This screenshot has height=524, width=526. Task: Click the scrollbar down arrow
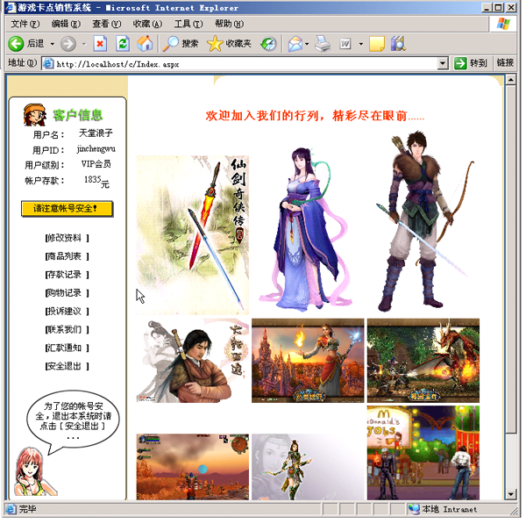click(x=510, y=494)
